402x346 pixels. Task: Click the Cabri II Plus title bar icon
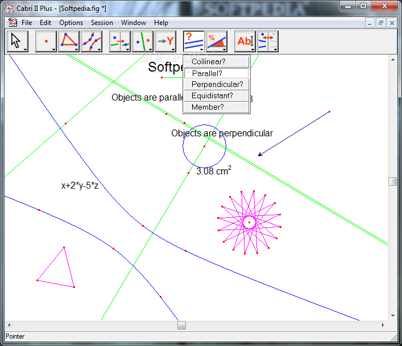pos(9,8)
